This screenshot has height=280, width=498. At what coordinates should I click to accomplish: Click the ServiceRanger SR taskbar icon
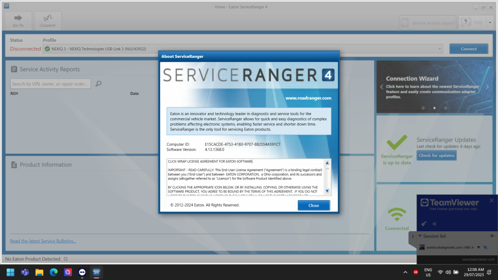pos(96,272)
